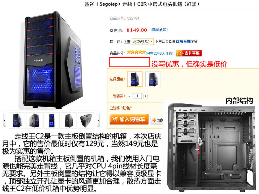The image size is (259, 194).
Task: Select the fifth top-view thumbnail
Action: click(x=86, y=120)
